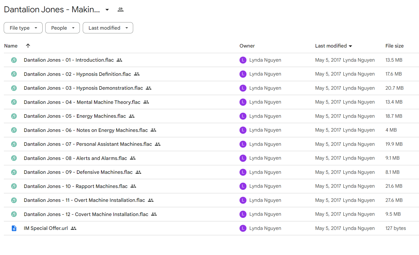The width and height of the screenshot is (419, 255).
Task: Click the shared-folder people icon beside the folder title
Action: coord(121,10)
